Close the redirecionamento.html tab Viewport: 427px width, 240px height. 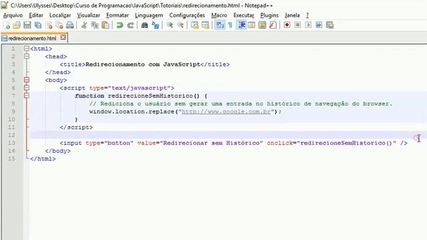pyautogui.click(x=63, y=37)
